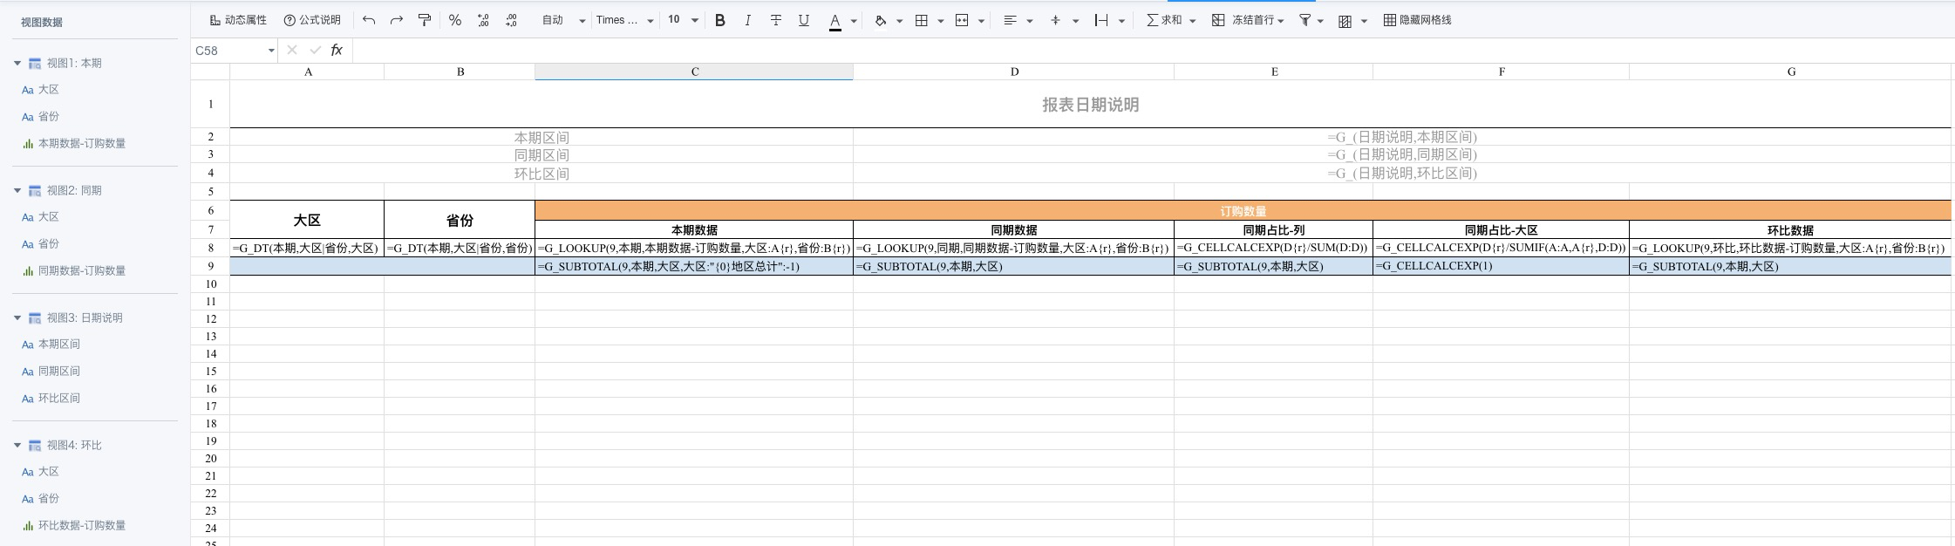Click the text wrap icon
The image size is (1955, 546).
pos(1102,20)
